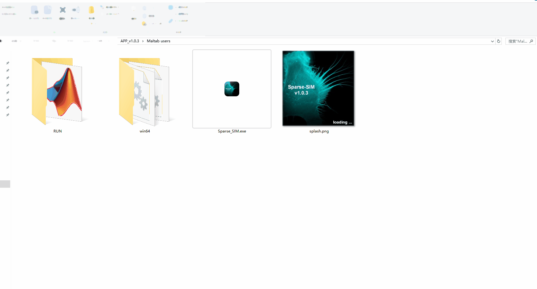Screen dimensions: 537x289
Task: Open the win64 folder icon
Action: click(x=145, y=92)
